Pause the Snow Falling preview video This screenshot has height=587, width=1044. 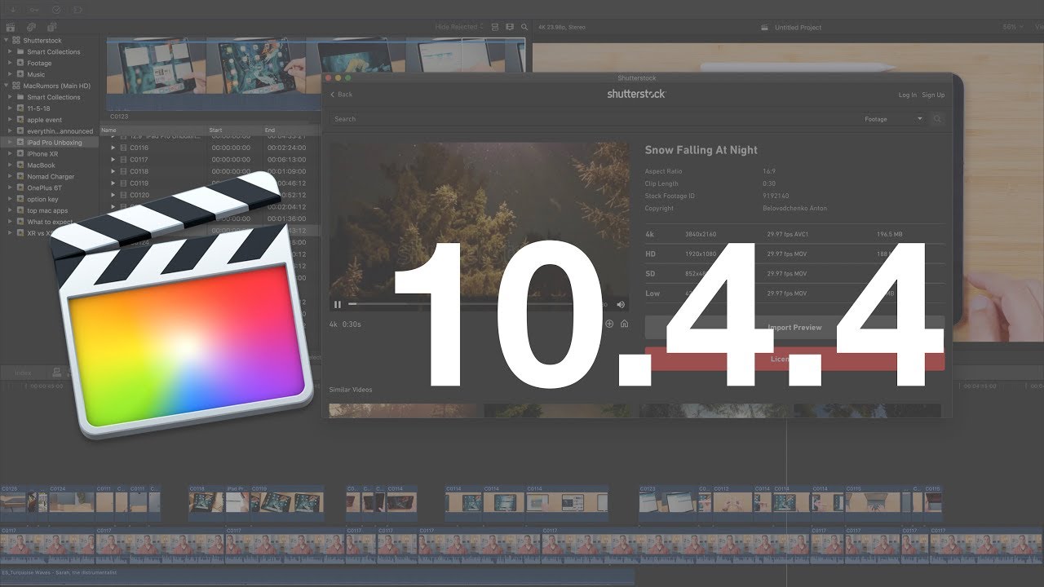tap(338, 304)
